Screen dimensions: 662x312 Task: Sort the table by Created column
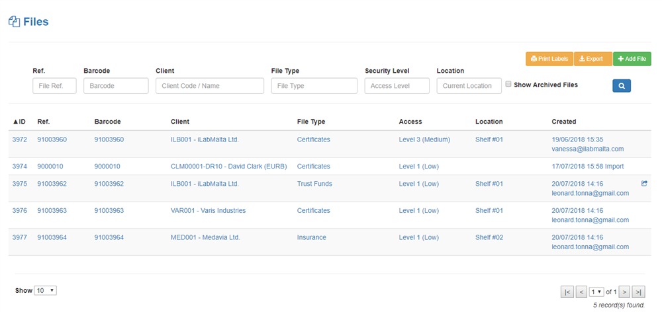click(563, 122)
